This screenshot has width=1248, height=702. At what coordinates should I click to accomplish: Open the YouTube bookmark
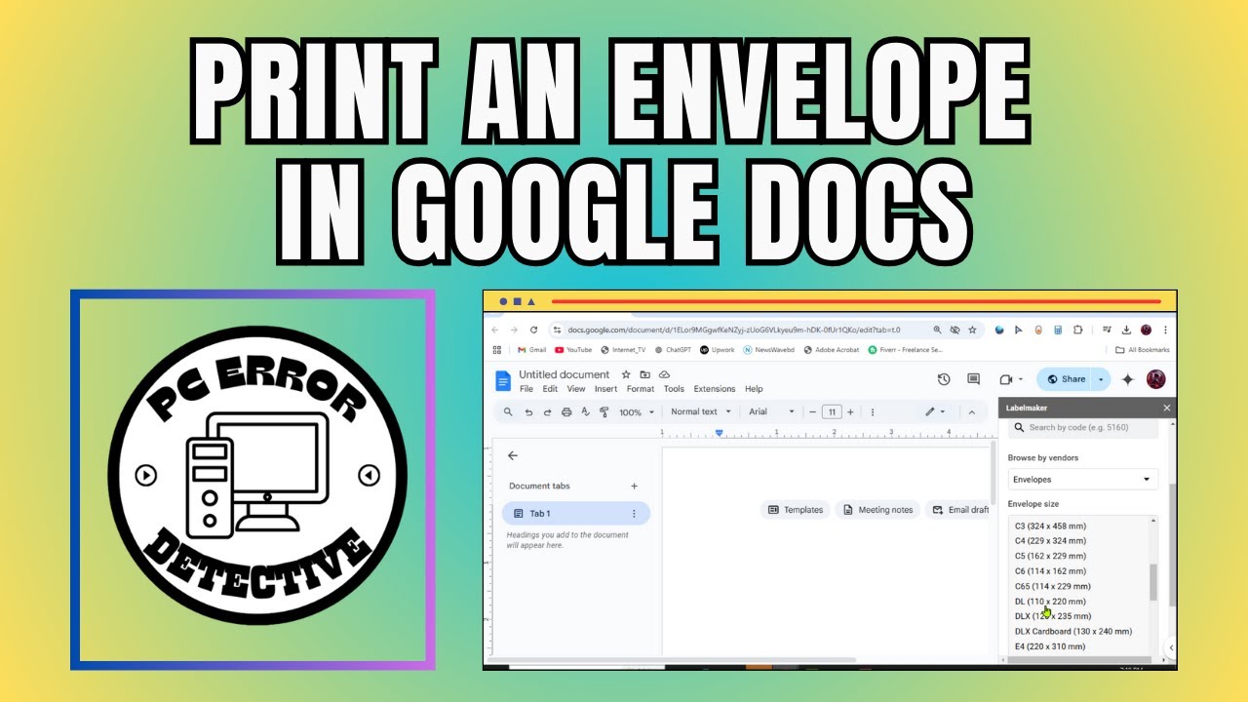click(573, 349)
